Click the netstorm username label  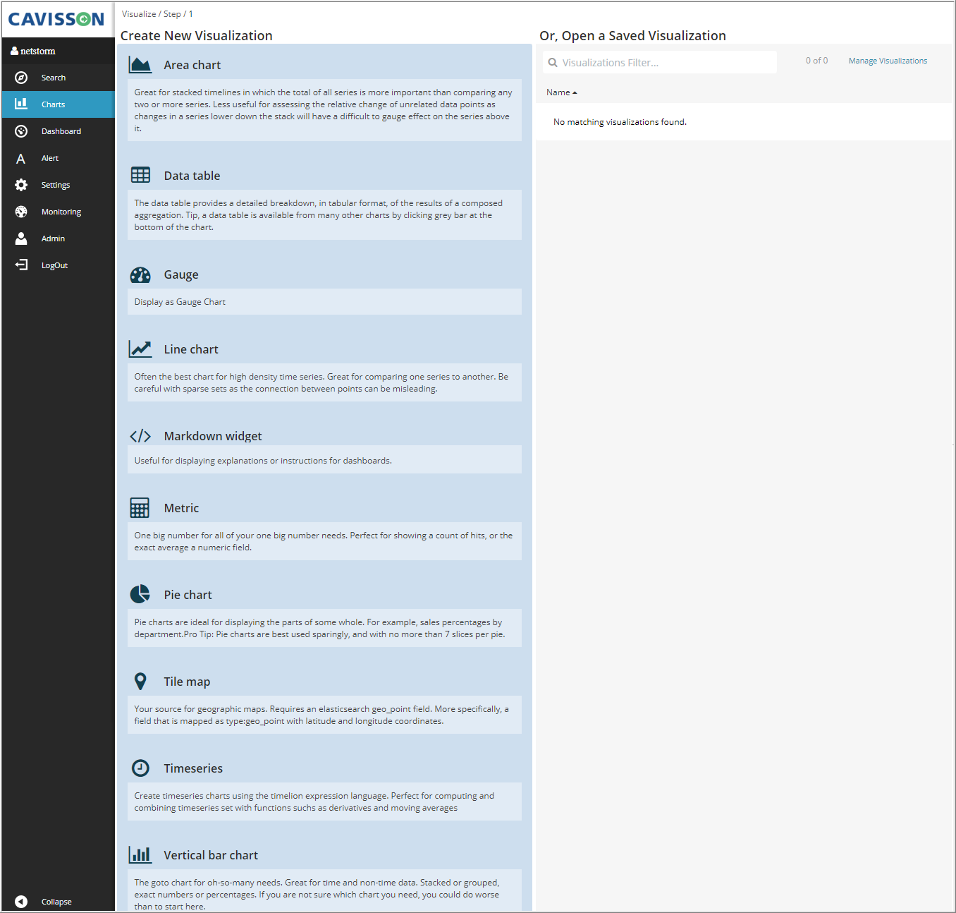point(38,51)
